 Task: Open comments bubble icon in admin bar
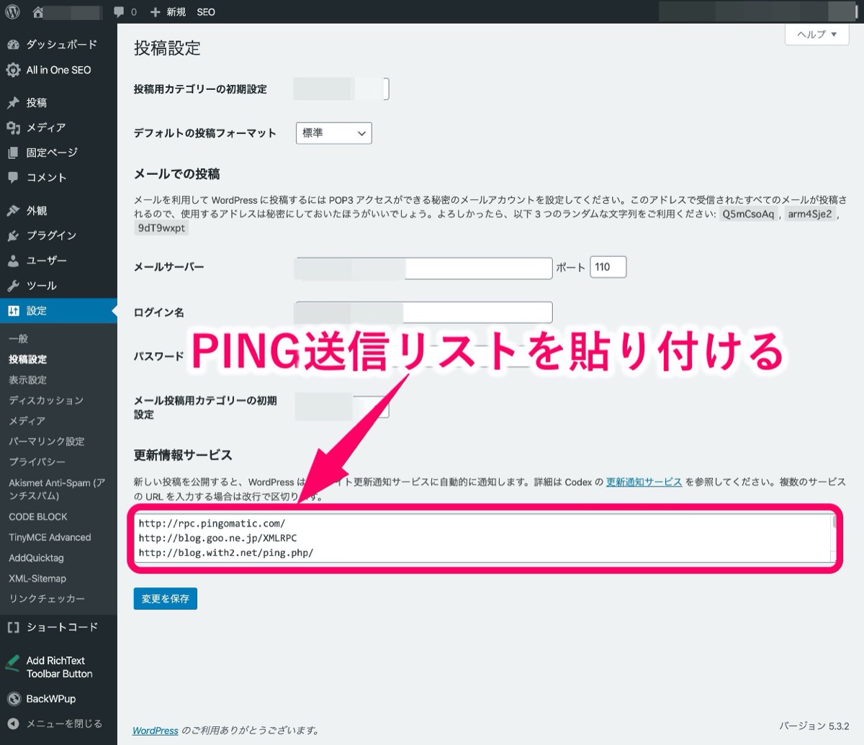tap(120, 12)
